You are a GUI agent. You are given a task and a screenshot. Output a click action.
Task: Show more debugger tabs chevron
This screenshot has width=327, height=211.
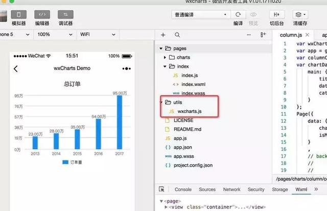click(316, 189)
